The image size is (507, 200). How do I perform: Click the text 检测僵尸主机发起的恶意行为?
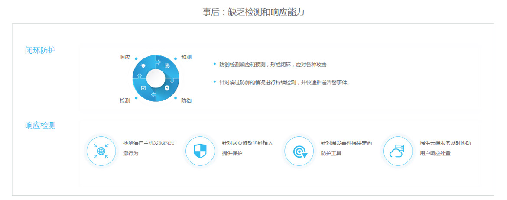pos(149,148)
